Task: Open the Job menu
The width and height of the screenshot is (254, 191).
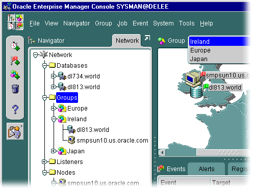Action: [122, 23]
